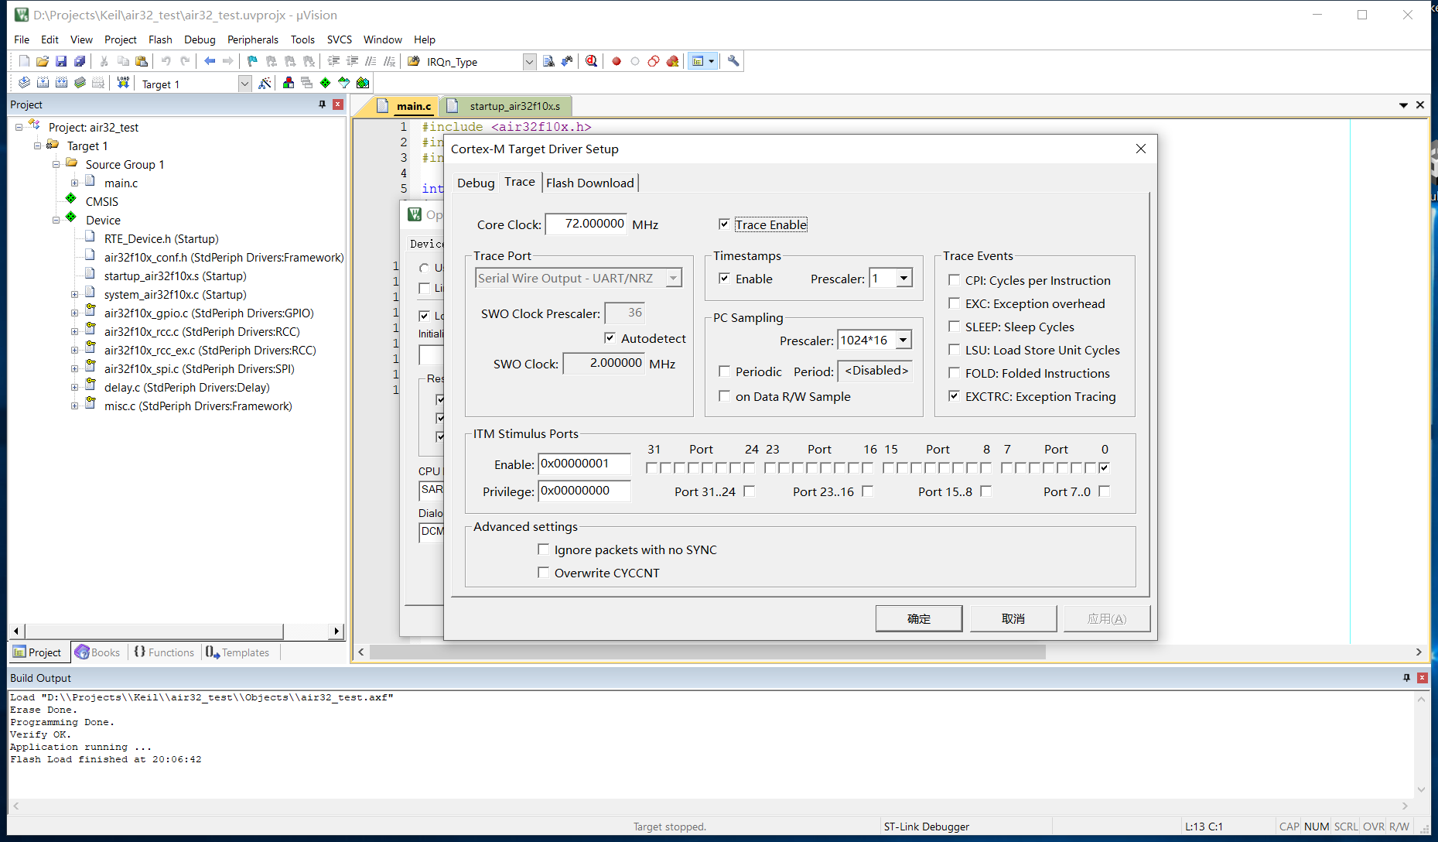Click the Manage Run-Time Environment green diamond icon
Viewport: 1438px width, 842px height.
(x=325, y=83)
